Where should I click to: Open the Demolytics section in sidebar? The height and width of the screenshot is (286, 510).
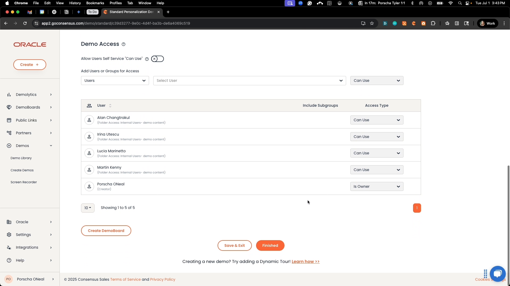click(x=26, y=95)
